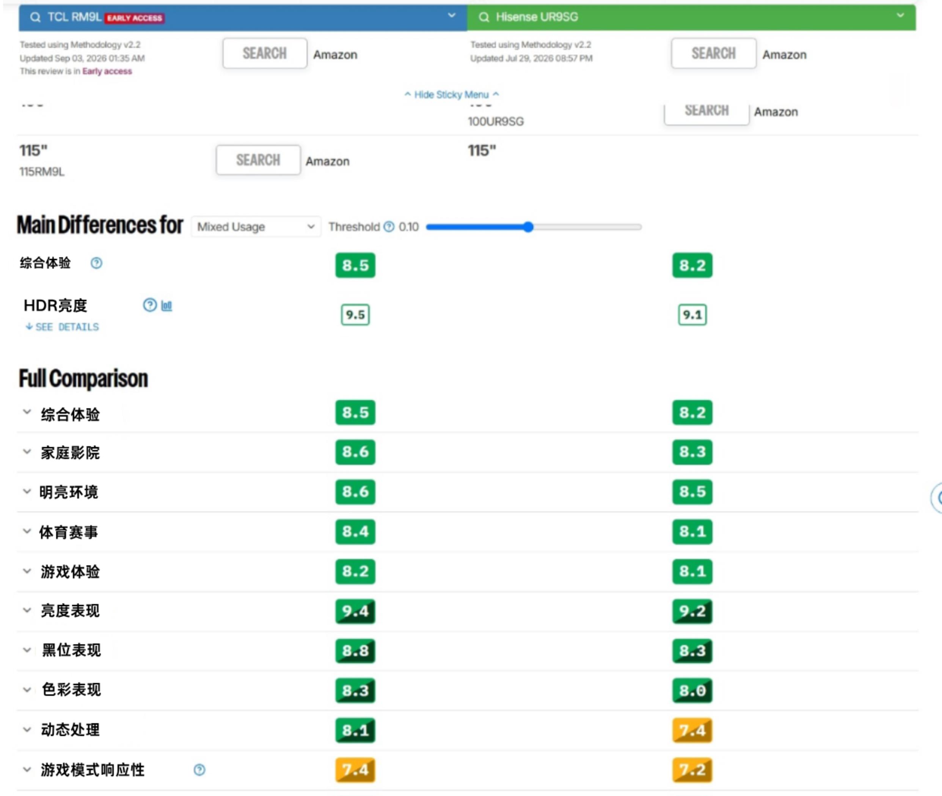Image resolution: width=942 pixels, height=796 pixels.
Task: Open the HDR亮度 chart icon
Action: pyautogui.click(x=166, y=306)
